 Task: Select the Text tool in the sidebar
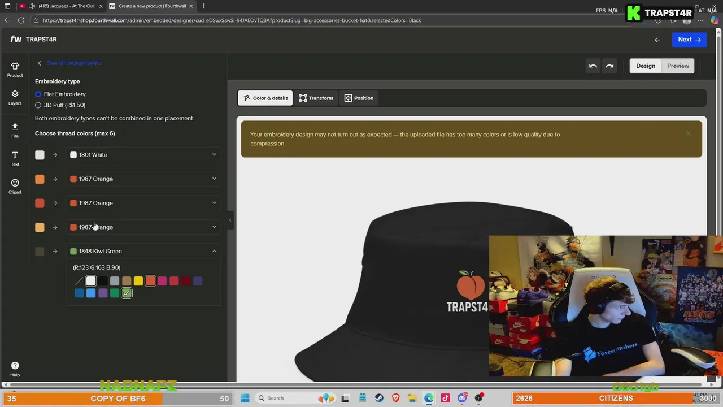coord(15,158)
